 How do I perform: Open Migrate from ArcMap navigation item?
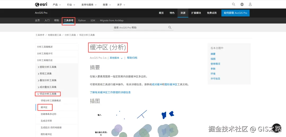coord(112,20)
